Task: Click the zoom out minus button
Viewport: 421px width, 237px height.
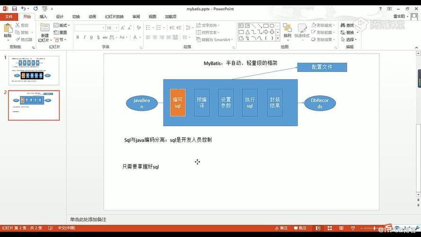Action: coord(361,228)
